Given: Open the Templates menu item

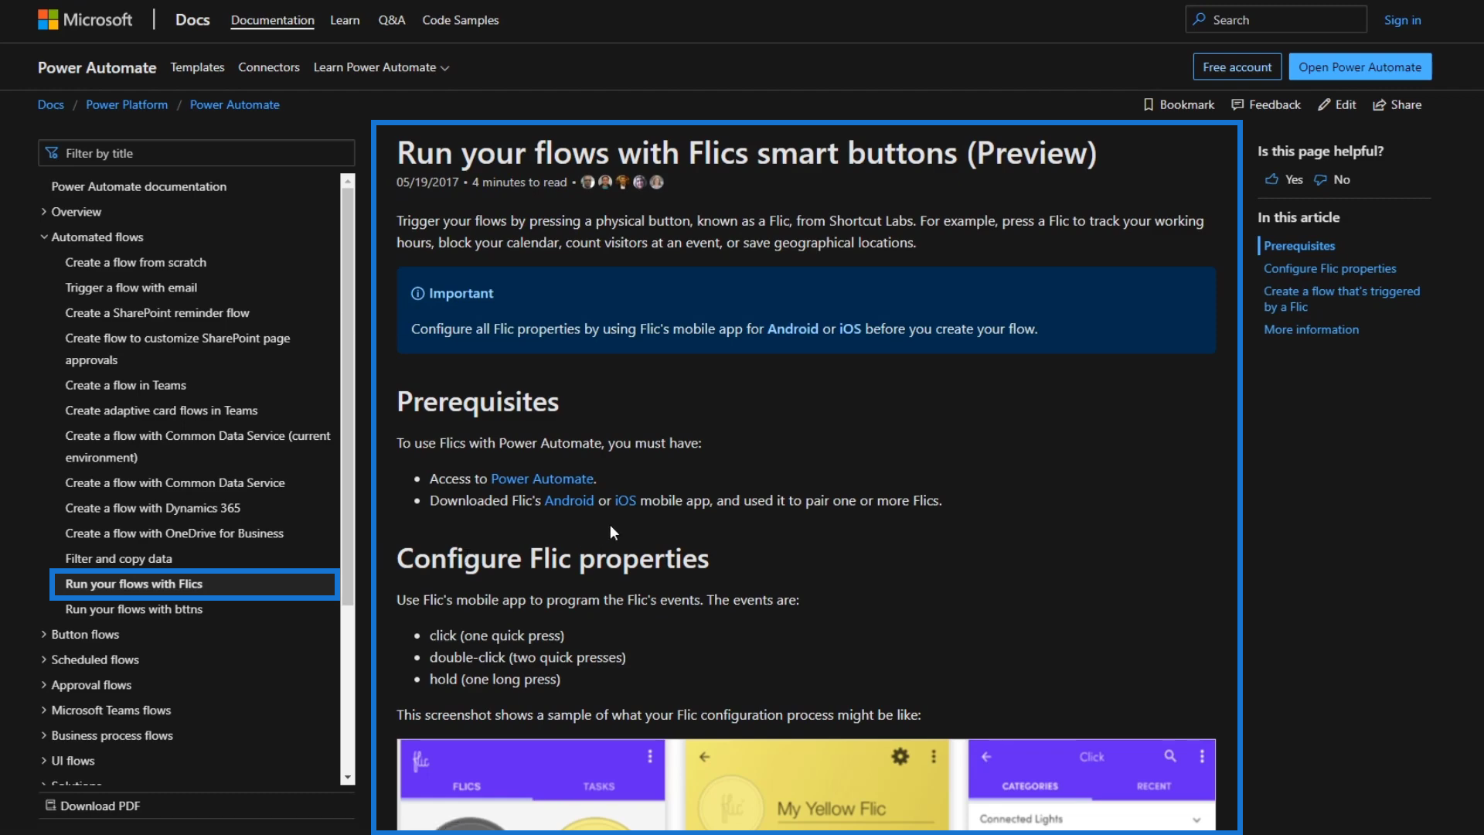Looking at the screenshot, I should pos(197,67).
